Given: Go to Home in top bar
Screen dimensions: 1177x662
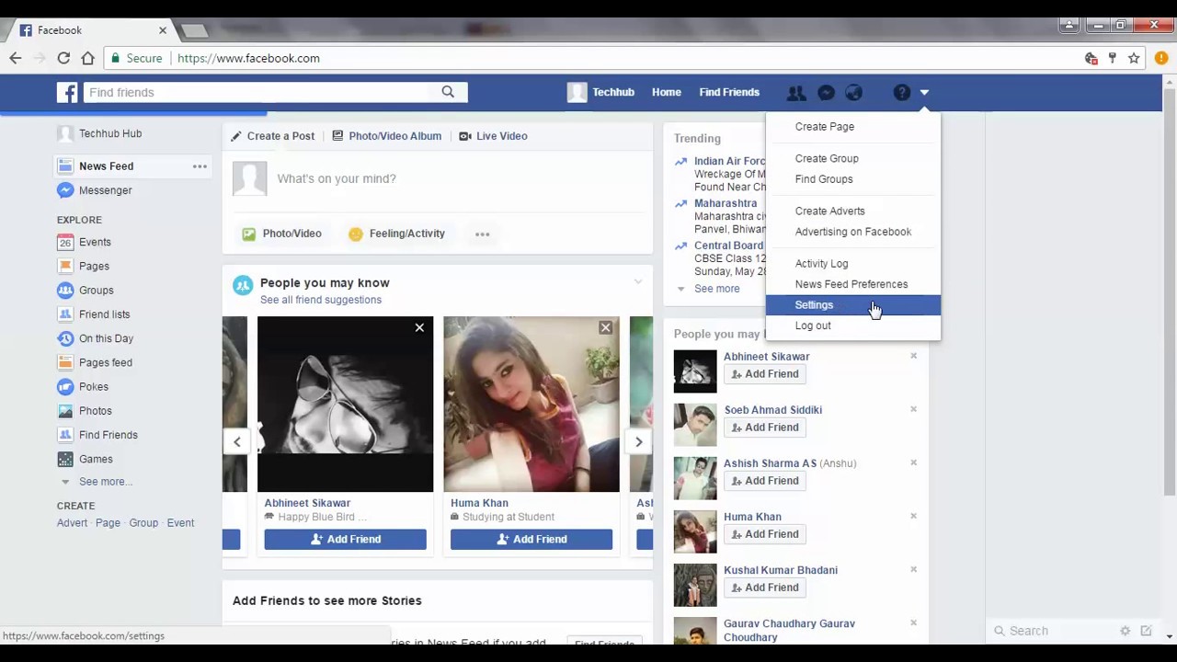Looking at the screenshot, I should coord(667,92).
